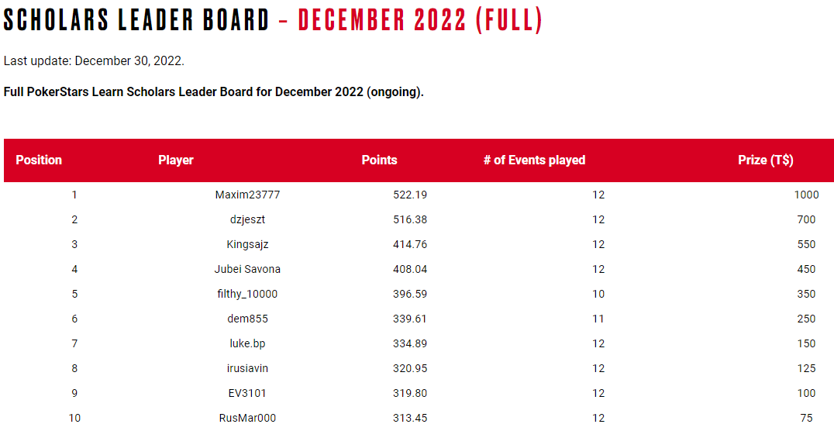
Task: Select player name Maxim23777
Action: click(x=247, y=195)
